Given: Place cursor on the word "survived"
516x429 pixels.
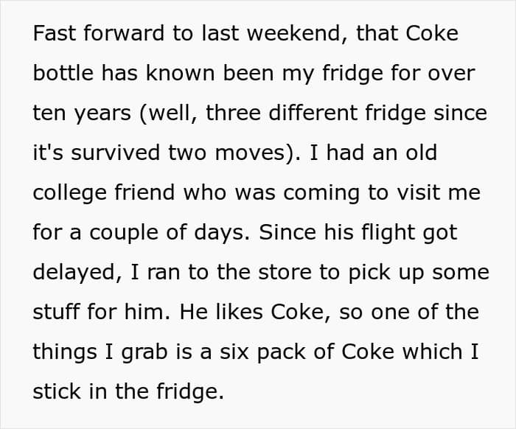Looking at the screenshot, I should point(115,153).
